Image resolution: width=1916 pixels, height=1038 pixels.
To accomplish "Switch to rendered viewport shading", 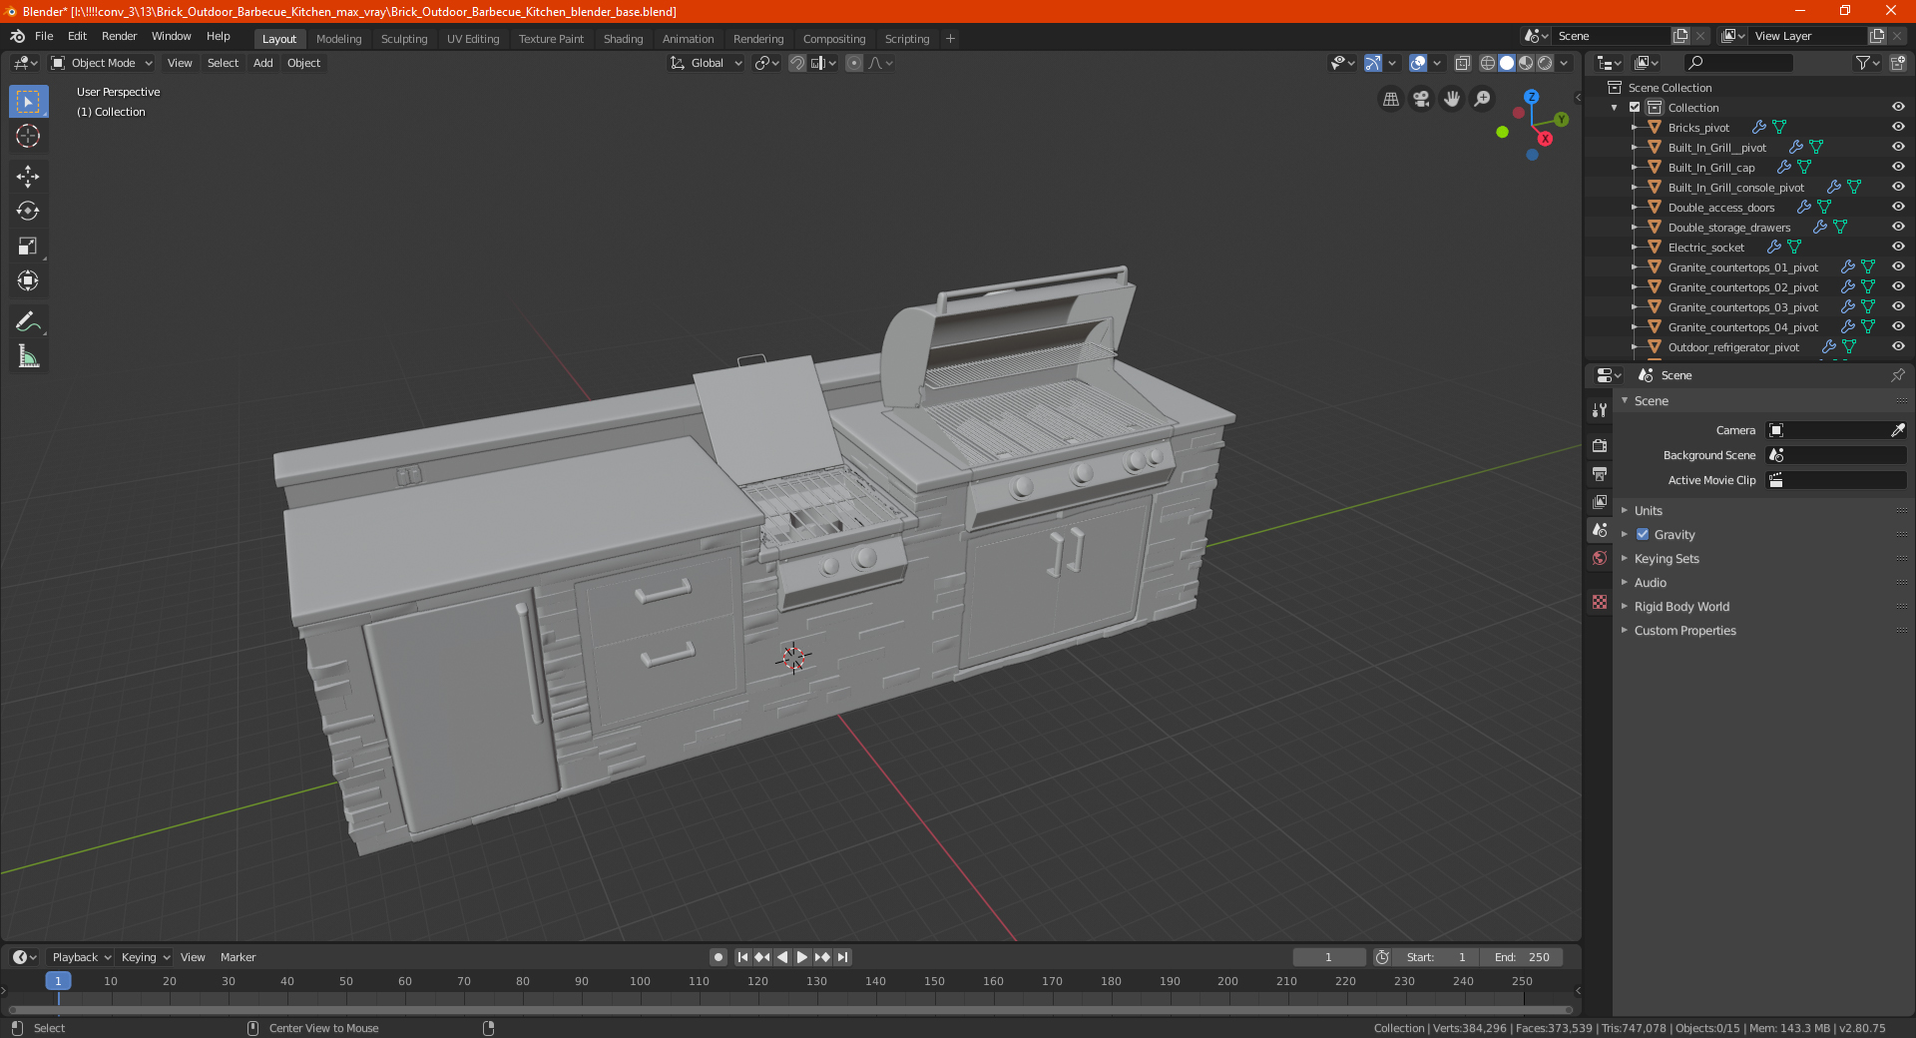I will point(1545,63).
